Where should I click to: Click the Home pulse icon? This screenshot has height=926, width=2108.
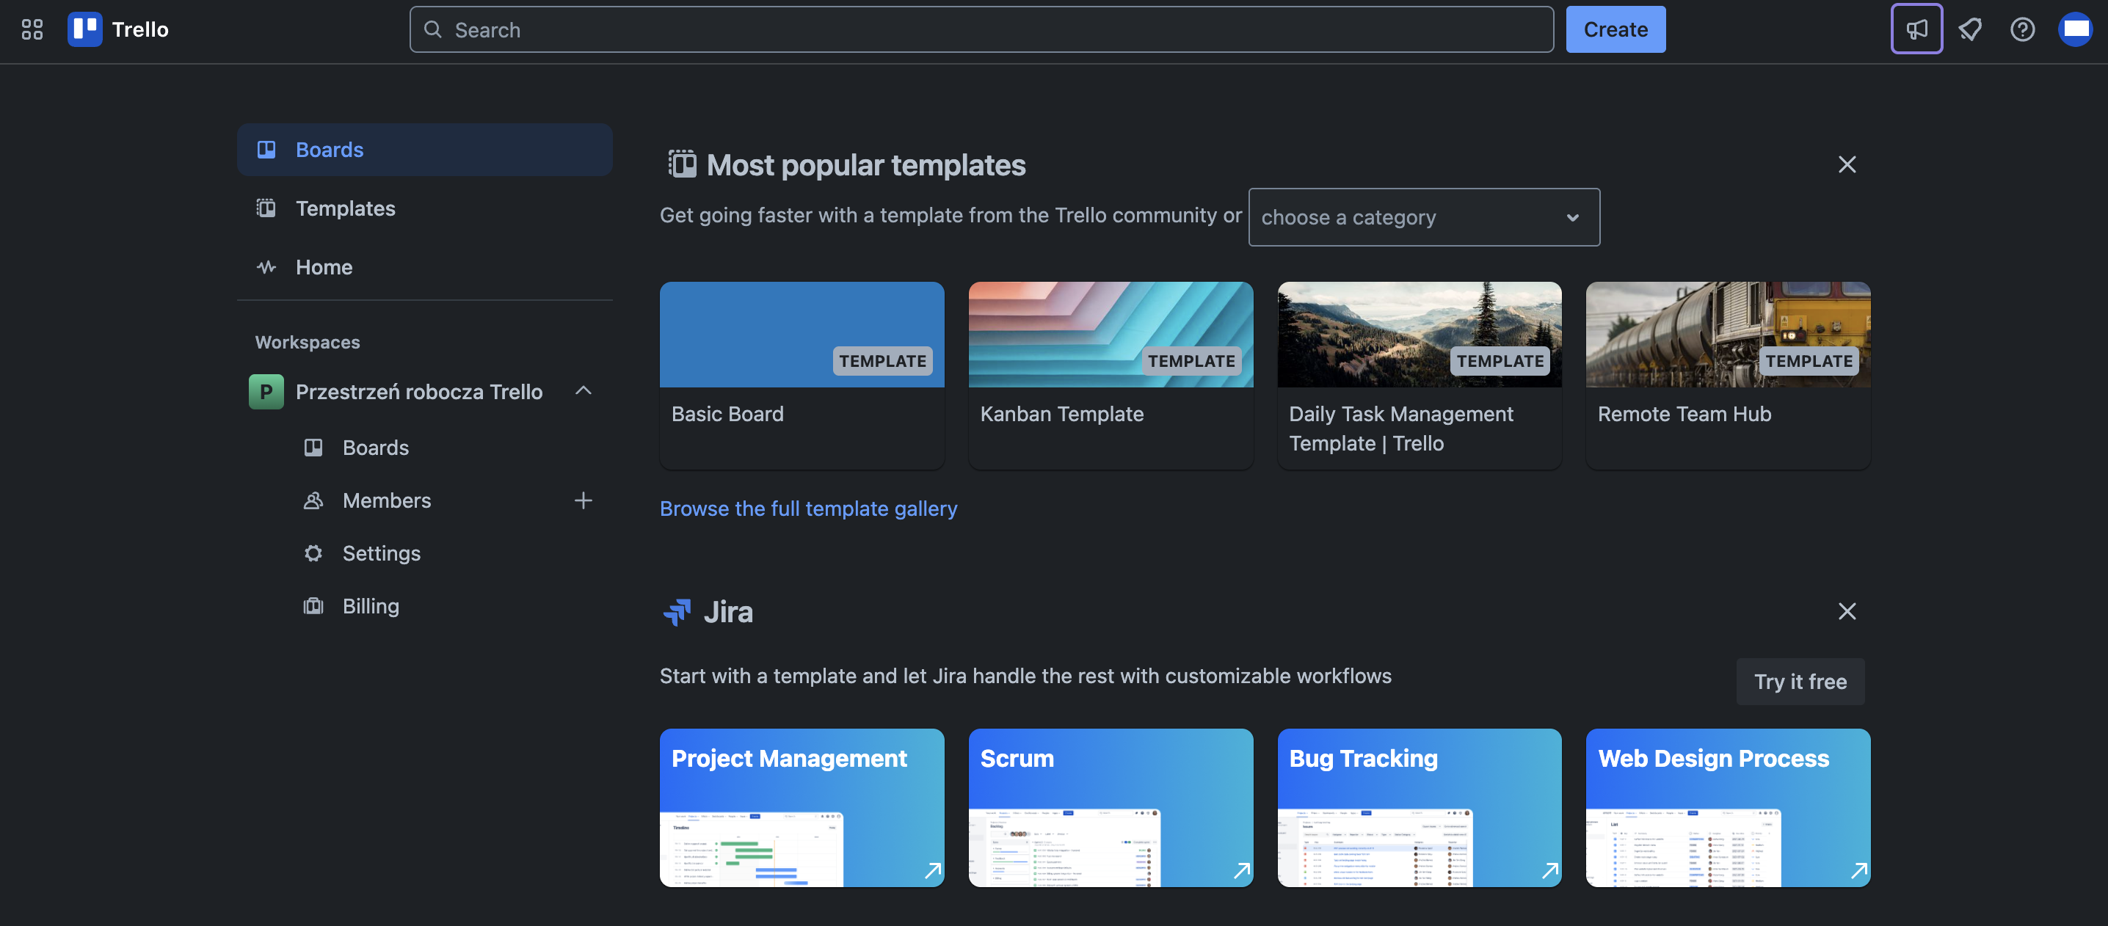[x=266, y=268]
